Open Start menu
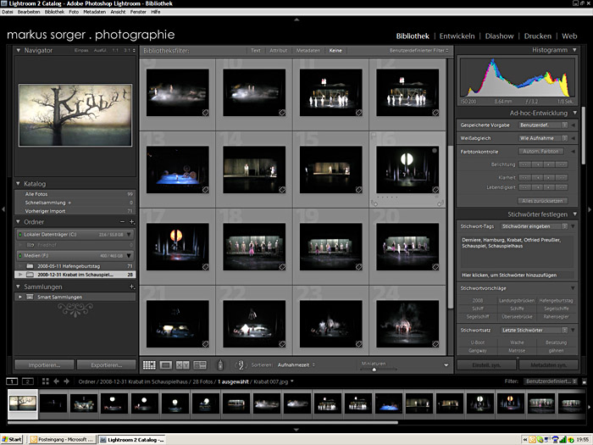Screen dimensions: 593x445 [x=12, y=439]
